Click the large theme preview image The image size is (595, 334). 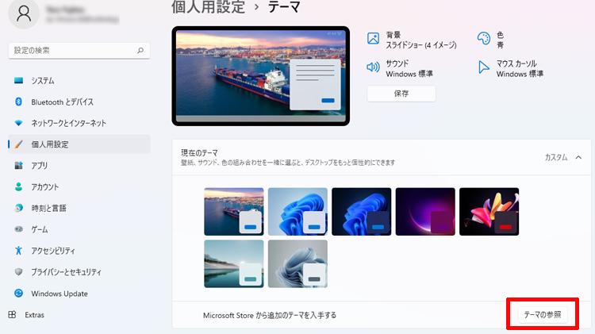(x=261, y=76)
